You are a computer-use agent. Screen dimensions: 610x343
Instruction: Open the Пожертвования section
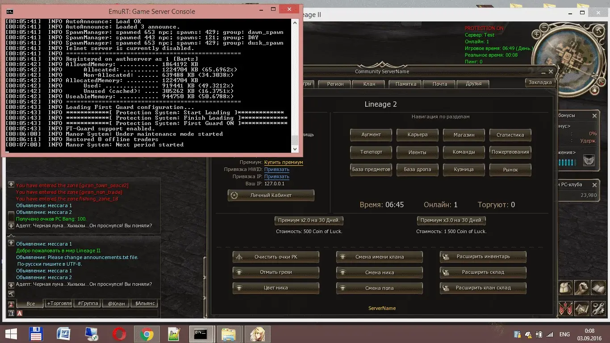tap(510, 152)
